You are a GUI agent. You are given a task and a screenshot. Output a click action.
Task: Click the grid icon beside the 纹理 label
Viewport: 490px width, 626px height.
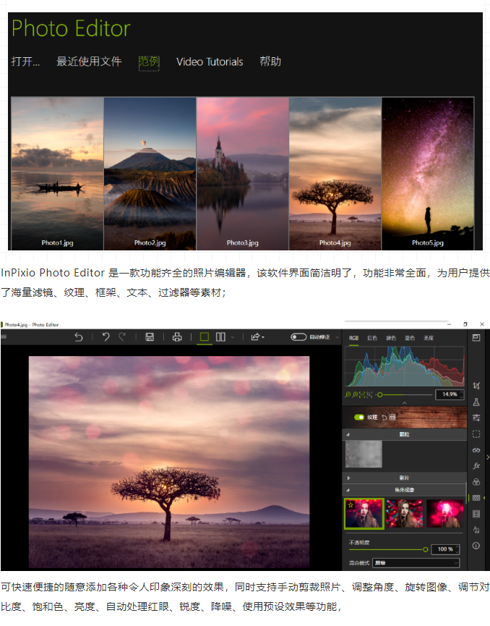392,417
